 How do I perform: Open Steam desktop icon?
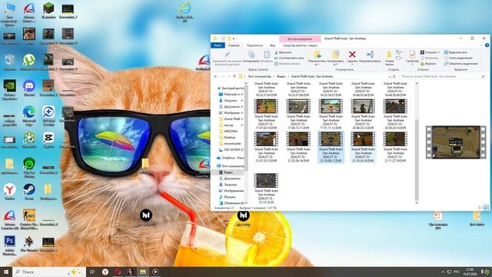pos(29,189)
